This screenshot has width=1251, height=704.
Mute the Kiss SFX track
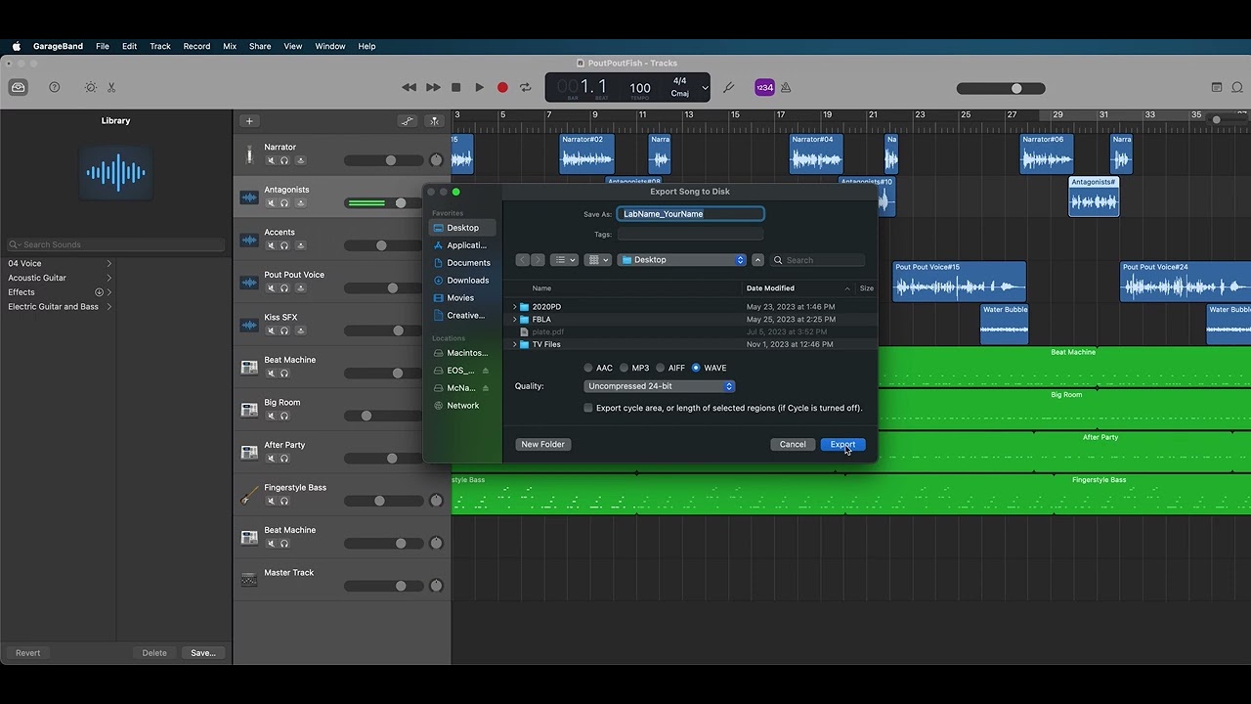click(x=271, y=330)
